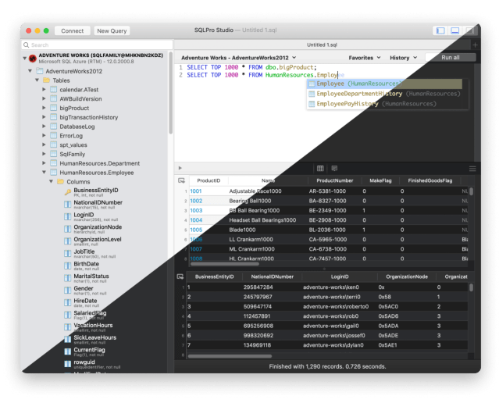The width and height of the screenshot is (499, 403).
Task: Click the CurrentFlag column icon
Action: pos(67,351)
